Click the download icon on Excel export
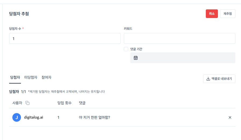The height and width of the screenshot is (140, 241). [x=208, y=79]
